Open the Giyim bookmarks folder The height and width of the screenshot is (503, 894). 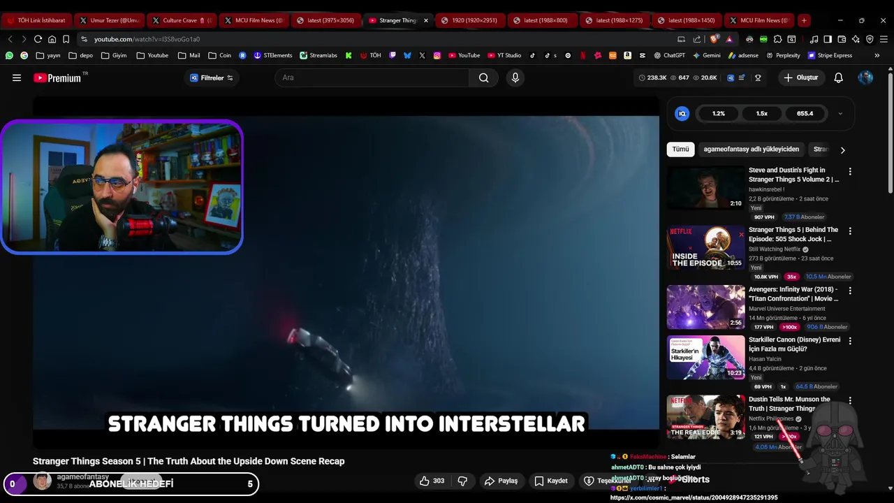coord(114,55)
